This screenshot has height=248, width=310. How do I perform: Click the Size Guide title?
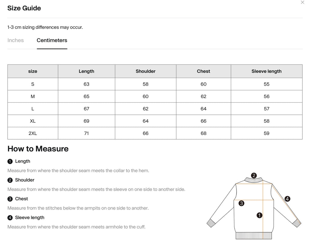pyautogui.click(x=24, y=8)
